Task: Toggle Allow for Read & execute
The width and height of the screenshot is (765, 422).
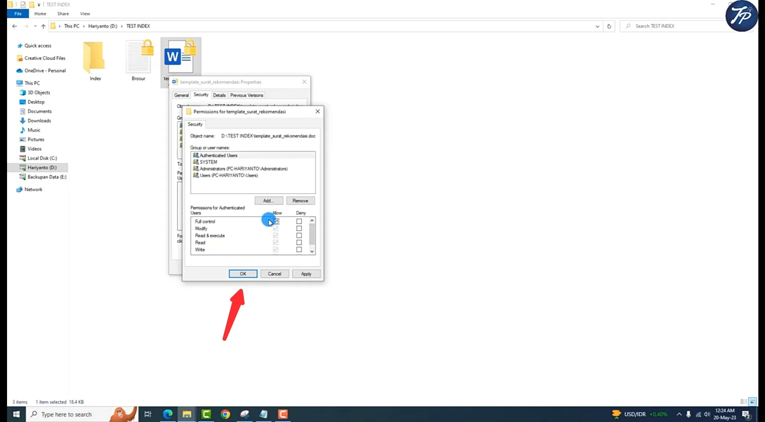Action: [x=275, y=236]
